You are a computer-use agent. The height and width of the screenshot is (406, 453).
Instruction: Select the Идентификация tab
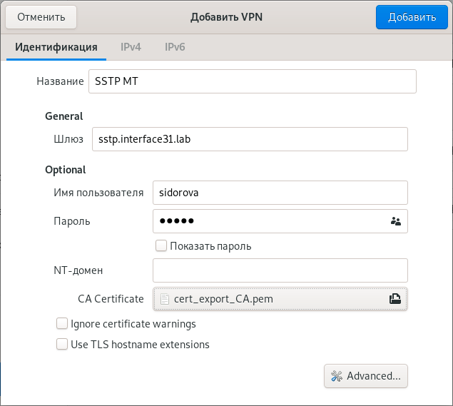(56, 48)
